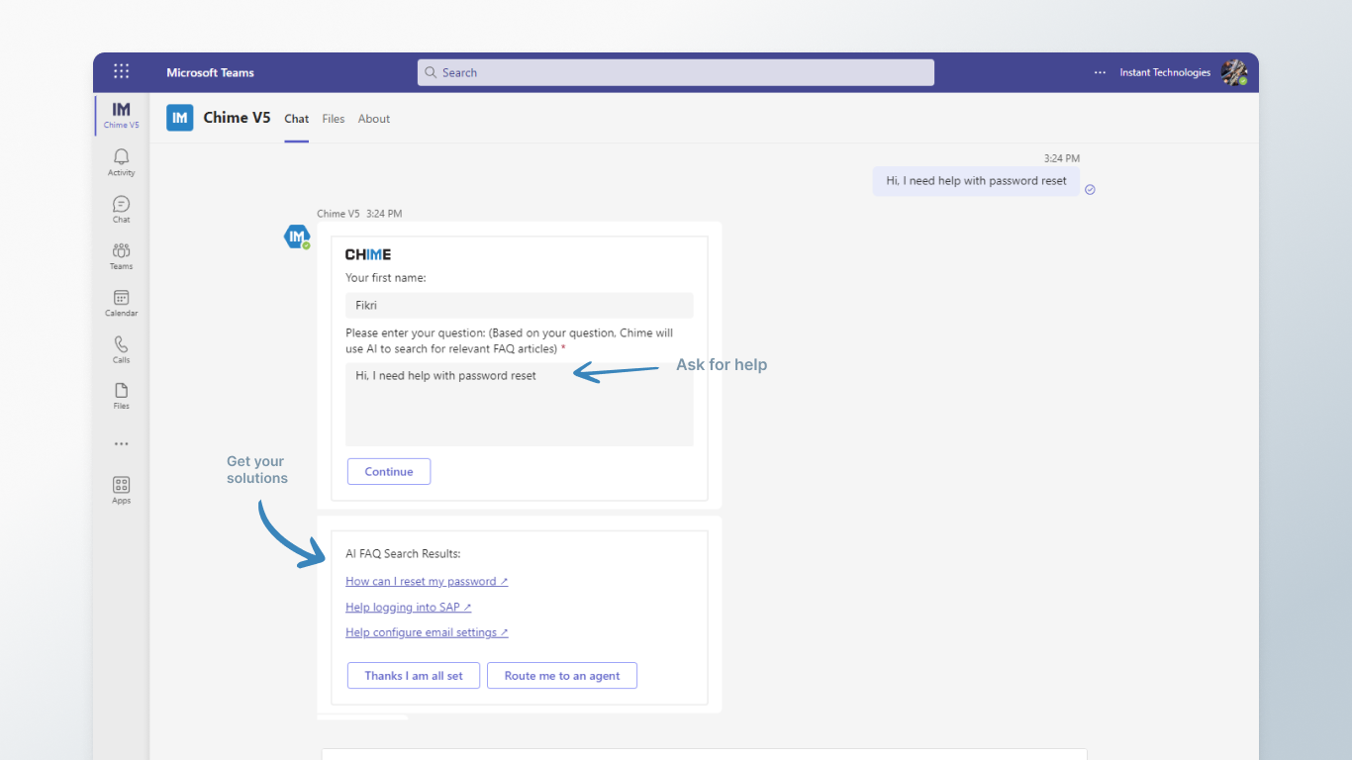The image size is (1352, 760).
Task: Click the Chime V5 logo in the header
Action: (x=180, y=118)
